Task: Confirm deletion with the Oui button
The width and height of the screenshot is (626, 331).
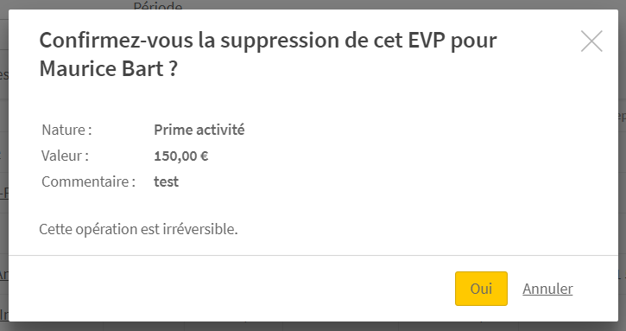Action: [x=481, y=289]
